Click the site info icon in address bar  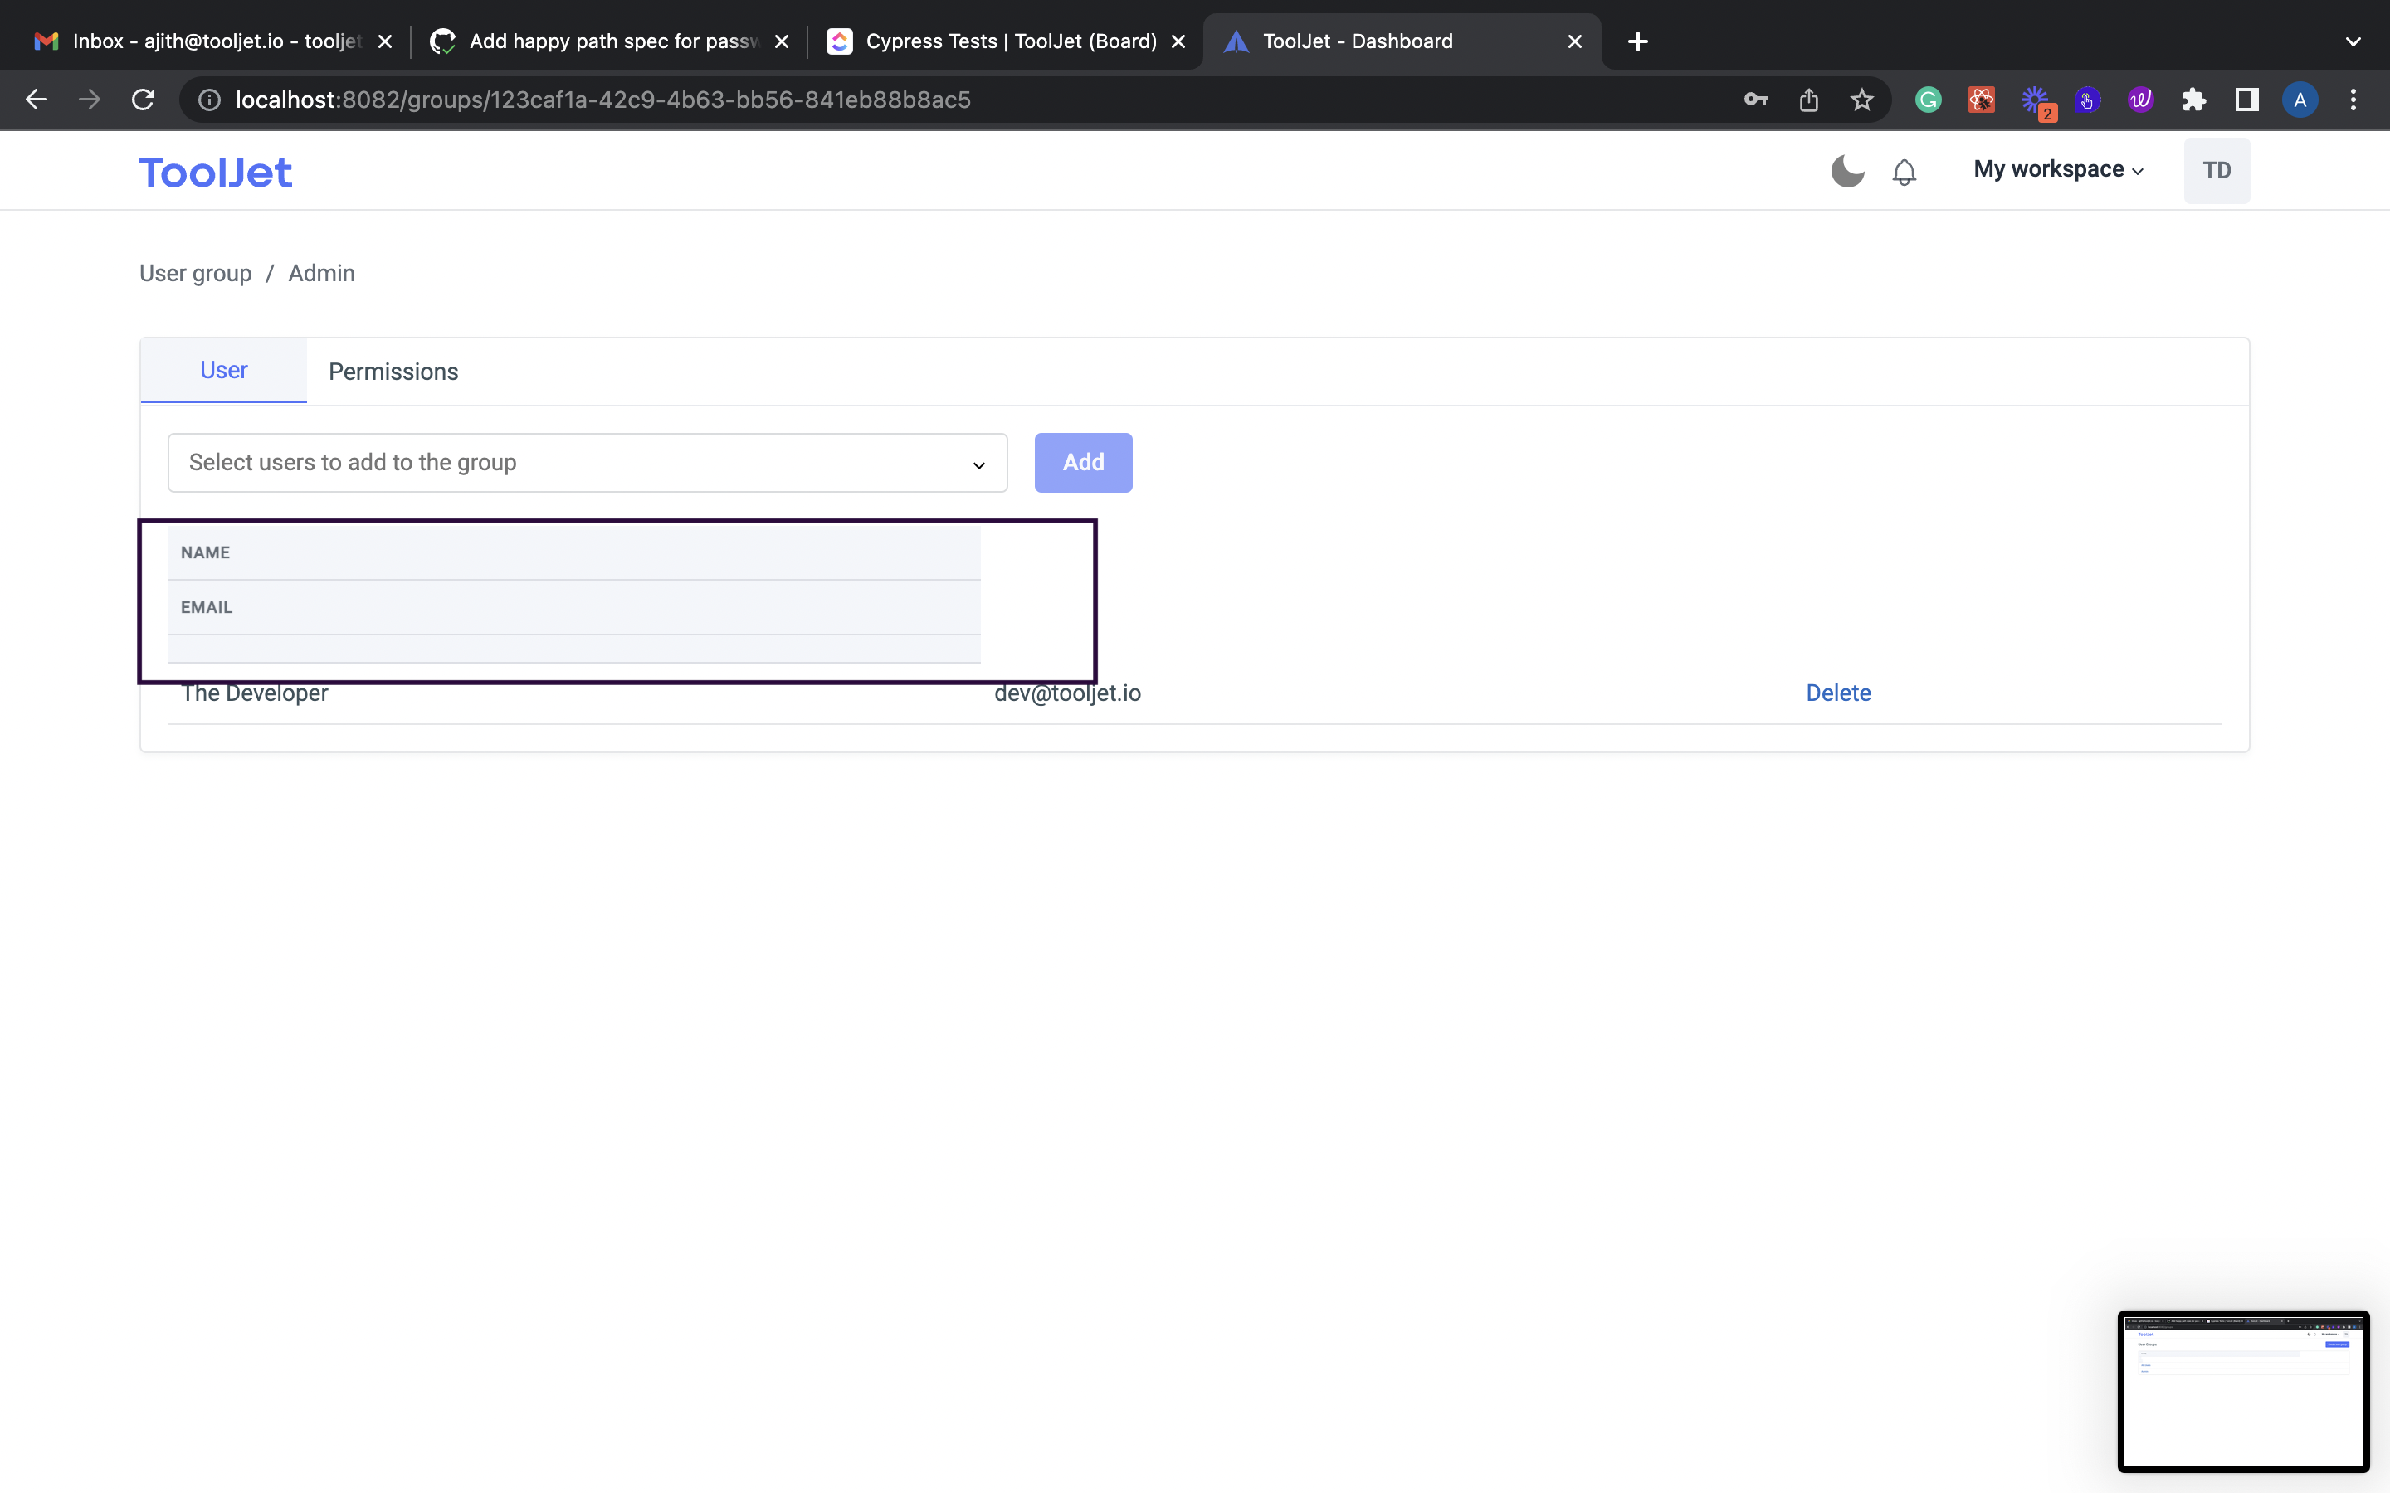[x=208, y=99]
